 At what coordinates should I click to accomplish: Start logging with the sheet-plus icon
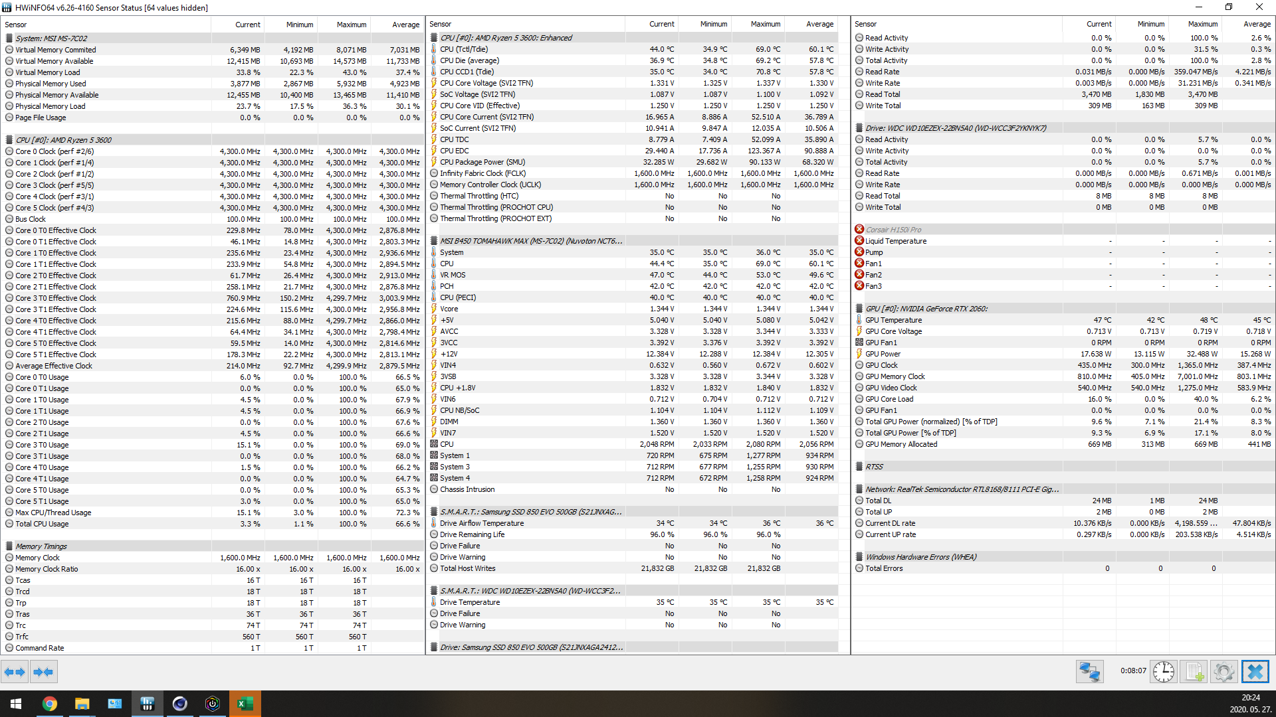pyautogui.click(x=1194, y=672)
